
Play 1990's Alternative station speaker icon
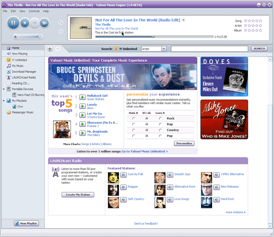(x=217, y=175)
